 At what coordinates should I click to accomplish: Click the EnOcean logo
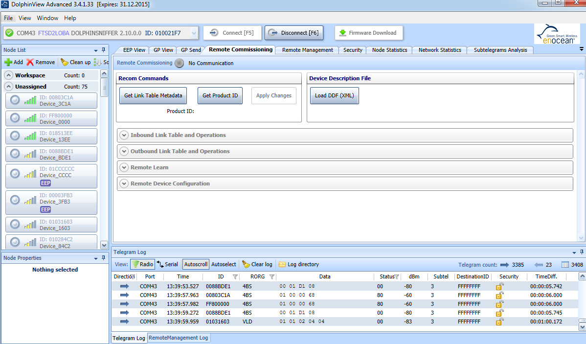pos(557,34)
